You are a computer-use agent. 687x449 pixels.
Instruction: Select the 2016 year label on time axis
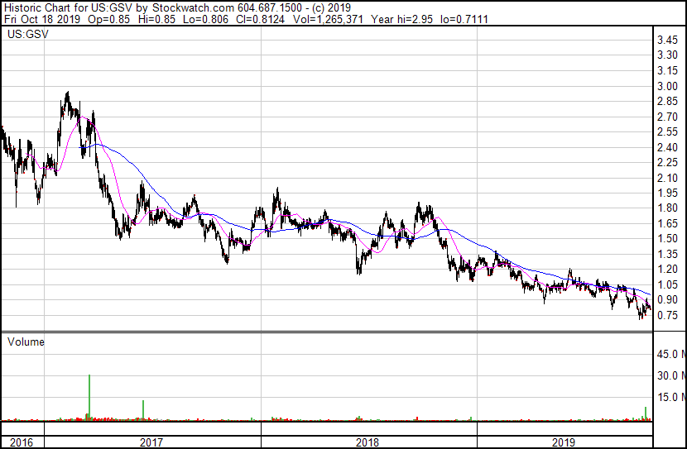pos(21,442)
